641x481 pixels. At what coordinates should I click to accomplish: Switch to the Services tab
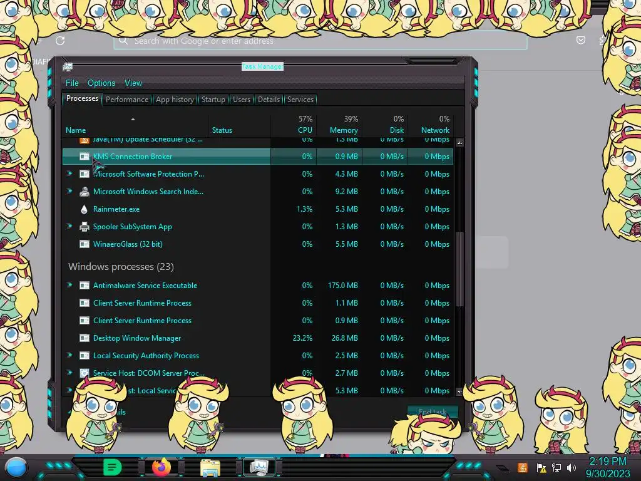300,100
